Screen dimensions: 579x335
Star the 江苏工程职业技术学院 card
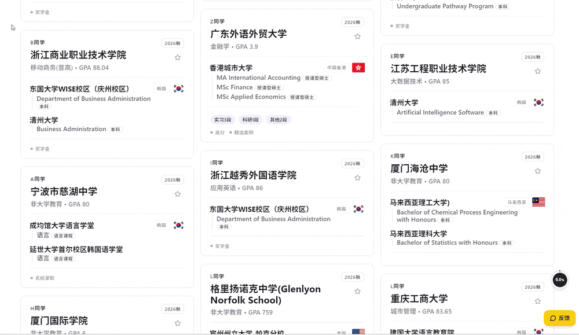click(x=538, y=71)
